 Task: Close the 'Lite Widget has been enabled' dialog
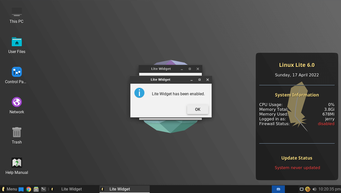(207, 80)
